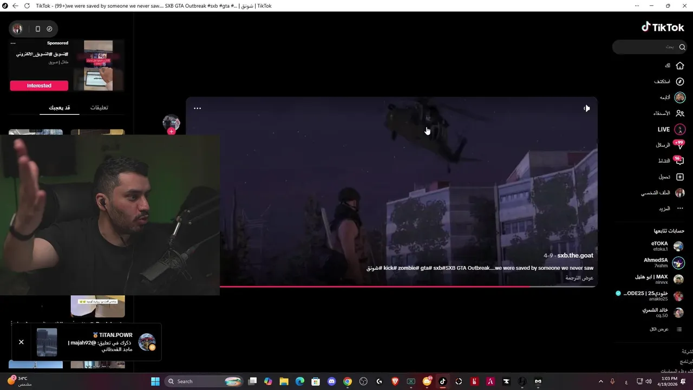Click the phone app icon in top-left pill
693x390 pixels.
point(37,29)
